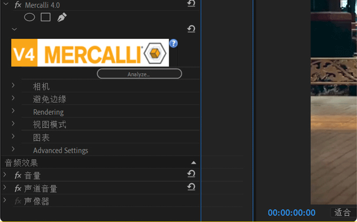Reset the parameter below the mask tools

[191, 29]
